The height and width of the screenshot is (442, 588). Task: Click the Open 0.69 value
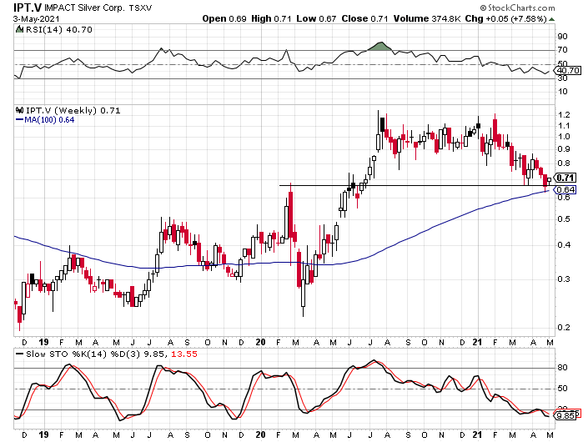(224, 18)
